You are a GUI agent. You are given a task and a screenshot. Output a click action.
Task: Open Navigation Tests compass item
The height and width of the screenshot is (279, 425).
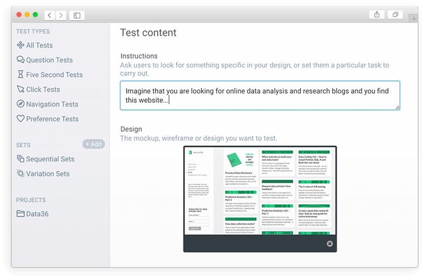[47, 104]
